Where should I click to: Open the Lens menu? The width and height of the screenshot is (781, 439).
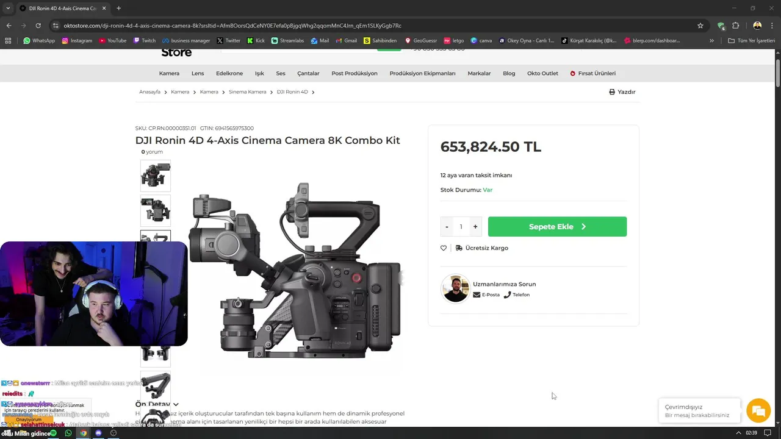click(198, 73)
